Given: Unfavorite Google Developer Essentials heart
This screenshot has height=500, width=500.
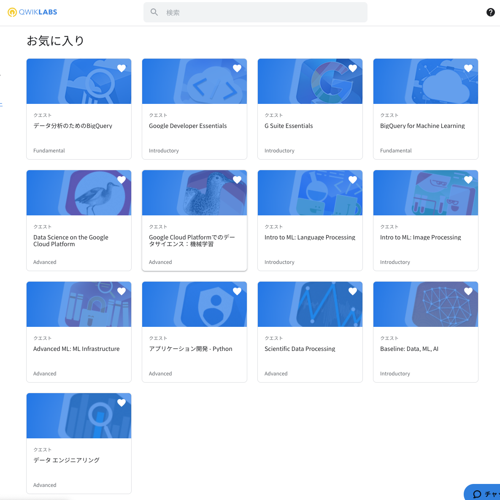Looking at the screenshot, I should tap(237, 68).
